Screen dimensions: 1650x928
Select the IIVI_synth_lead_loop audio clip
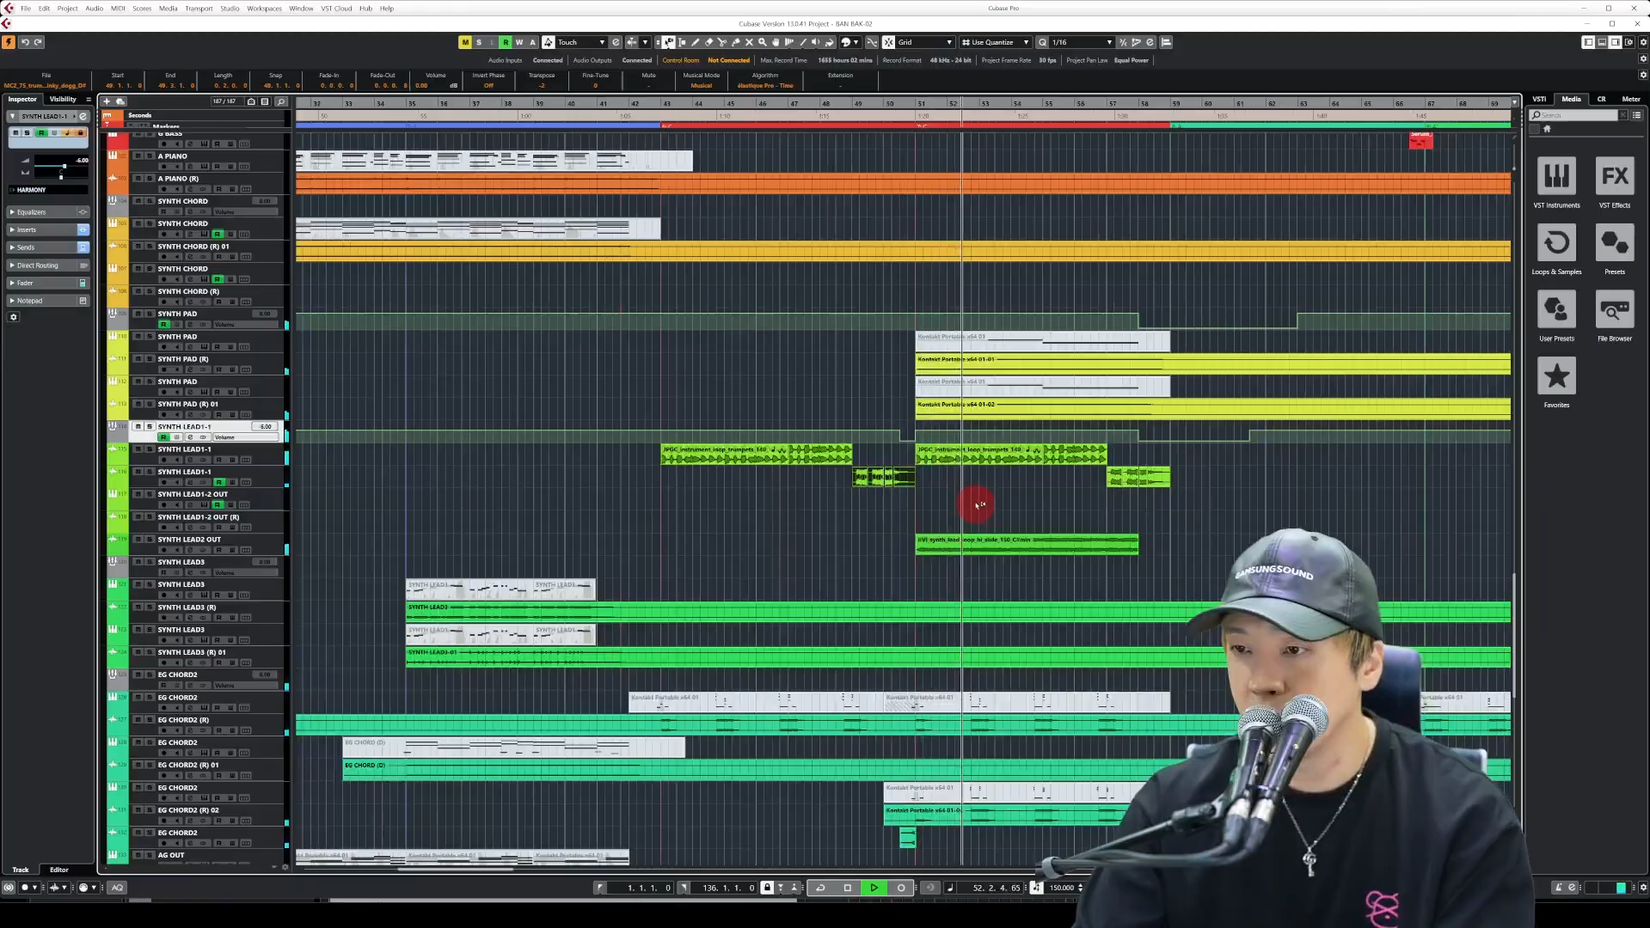1027,545
